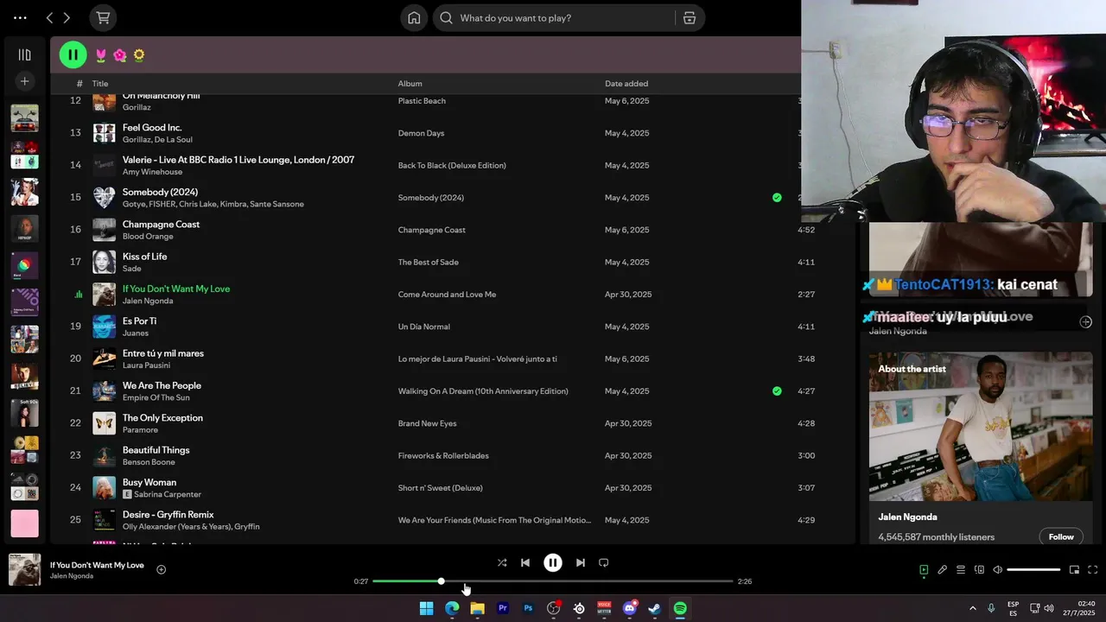Screen dimensions: 1106x622
Task: Open Jalen Ngonda link in bottom player
Action: coord(72,576)
